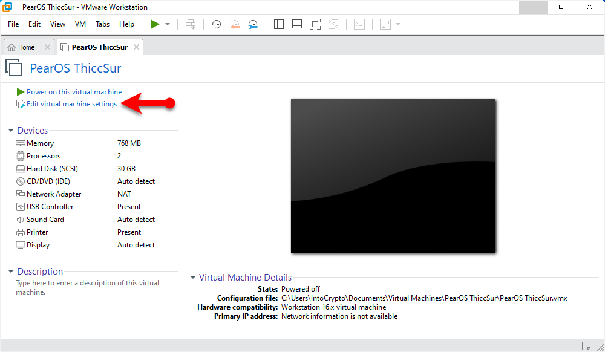This screenshot has width=605, height=352.
Task: Click Power on this virtual machine link
Action: click(74, 92)
